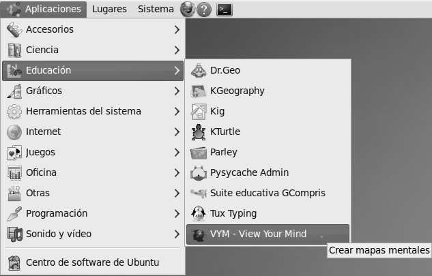The image size is (432, 276).
Task: Open the Herramientas del sistema category
Action: [83, 111]
